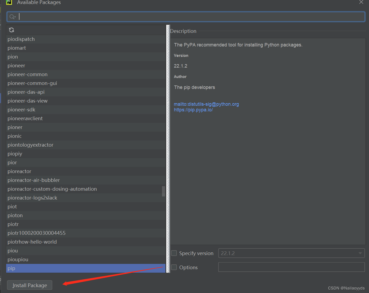The image size is (369, 293).
Task: Focus the package search field
Action: pyautogui.click(x=186, y=17)
